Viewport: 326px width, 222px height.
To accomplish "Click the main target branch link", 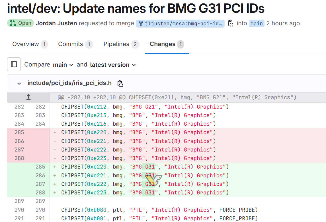I will pyautogui.click(x=257, y=23).
